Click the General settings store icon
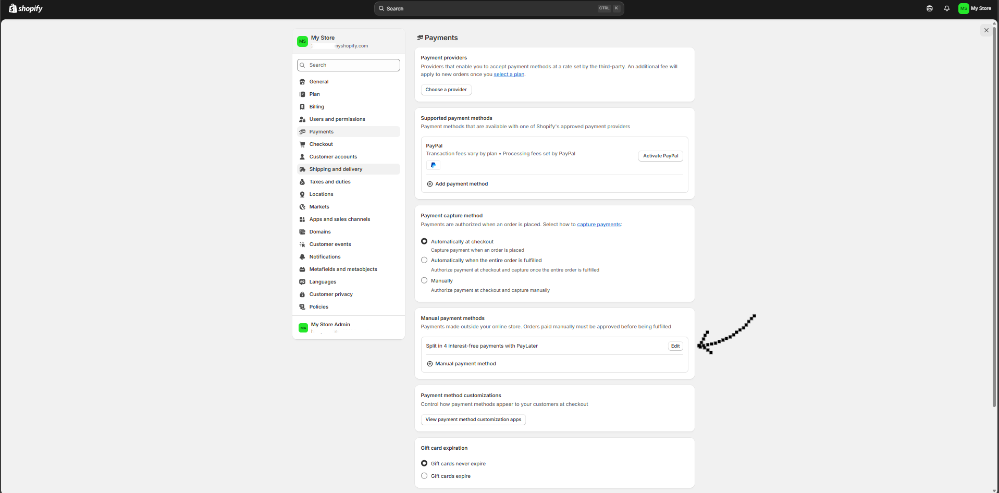 (302, 82)
